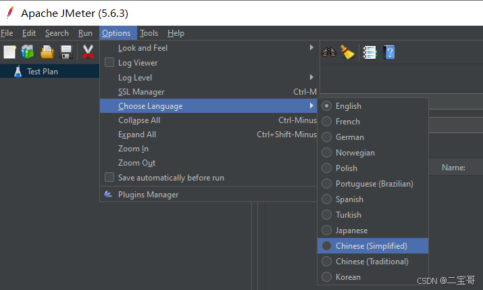The width and height of the screenshot is (483, 290).
Task: Click the Cut scissors icon
Action: (88, 52)
